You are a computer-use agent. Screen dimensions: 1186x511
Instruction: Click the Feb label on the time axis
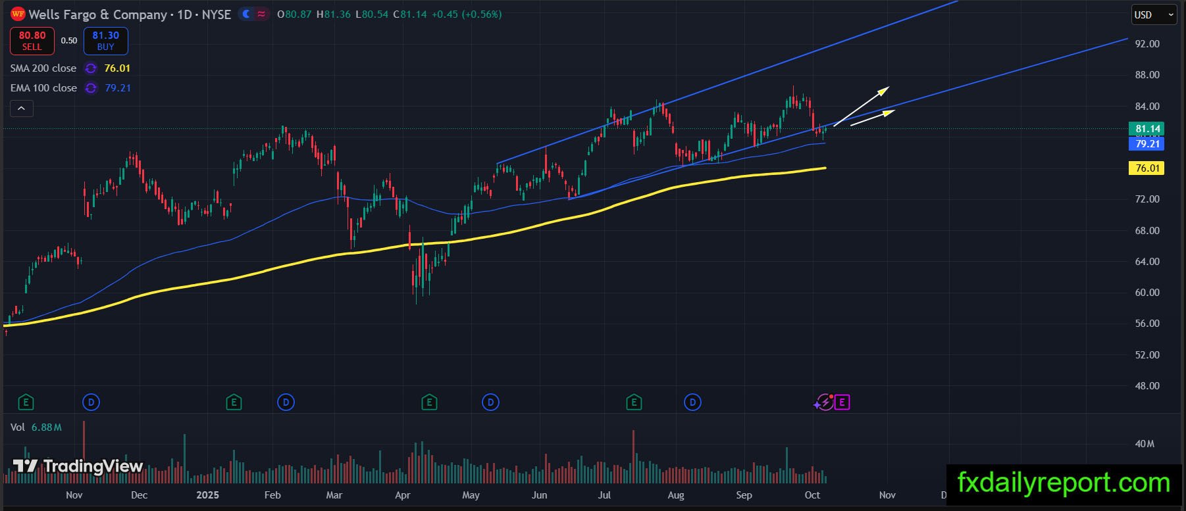click(272, 495)
